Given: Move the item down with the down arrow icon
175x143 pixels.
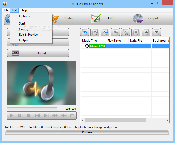Looking at the screenshot, I should click(156, 32).
